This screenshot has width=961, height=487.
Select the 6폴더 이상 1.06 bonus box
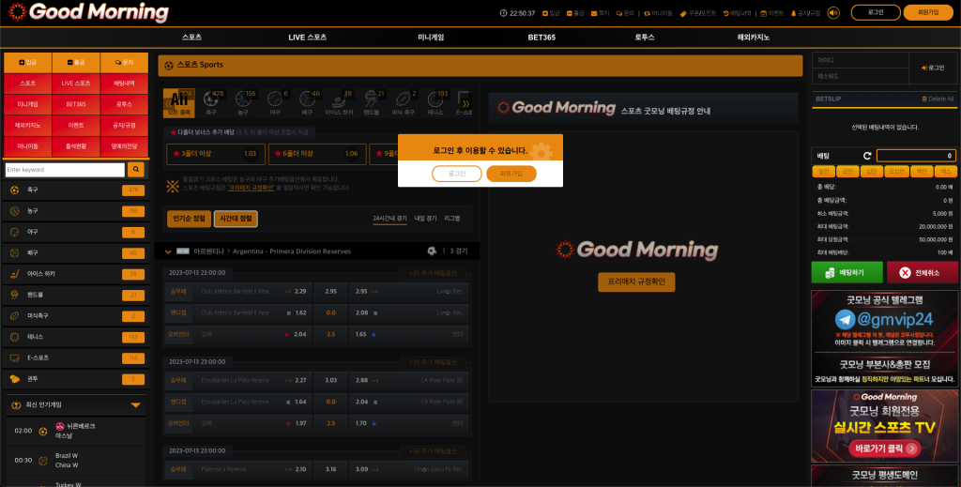pos(317,154)
